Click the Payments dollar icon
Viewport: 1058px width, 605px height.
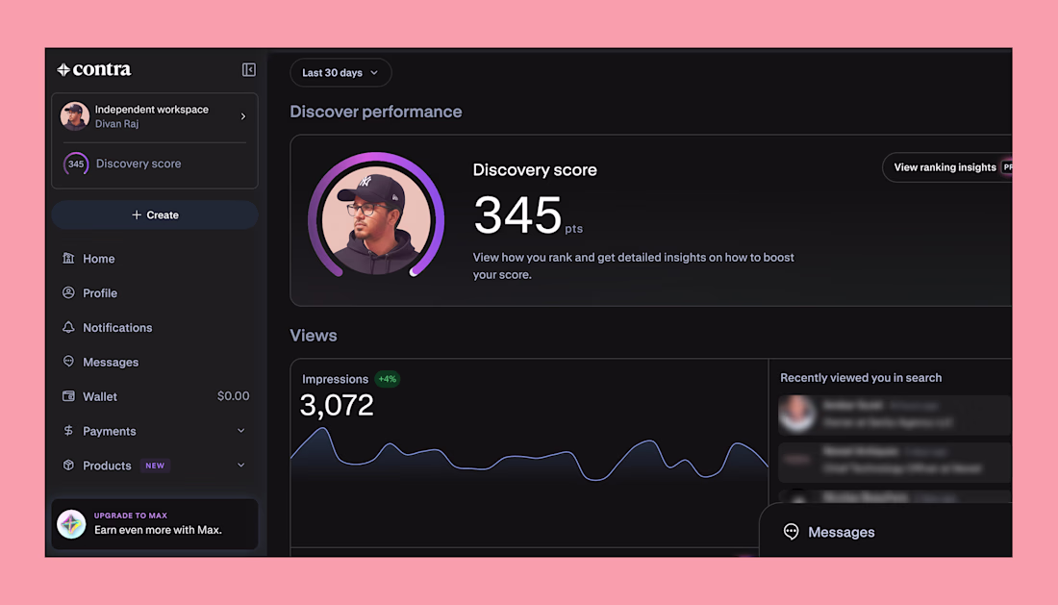click(x=68, y=430)
